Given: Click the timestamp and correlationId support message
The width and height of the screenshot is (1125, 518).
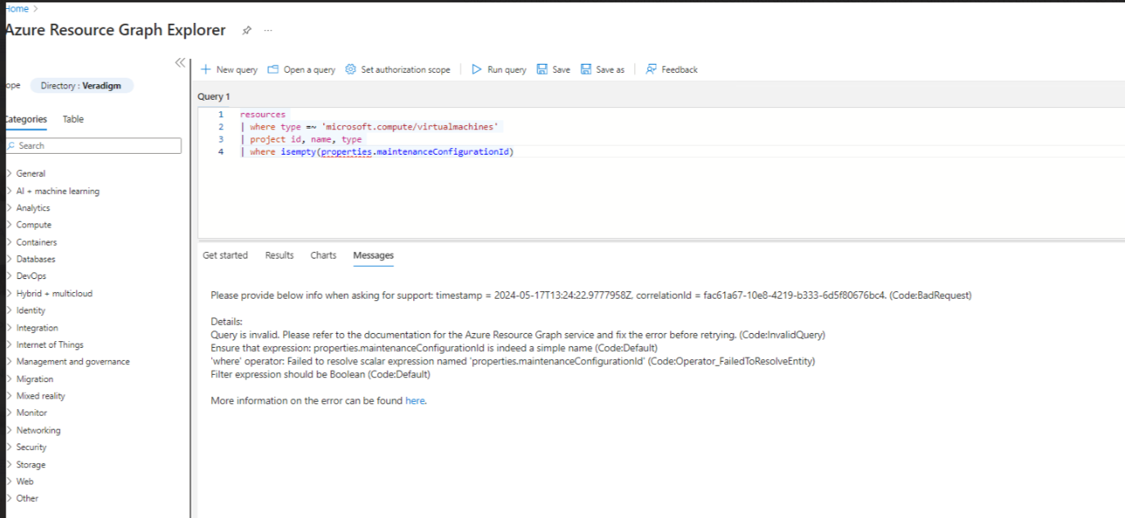Looking at the screenshot, I should click(591, 295).
